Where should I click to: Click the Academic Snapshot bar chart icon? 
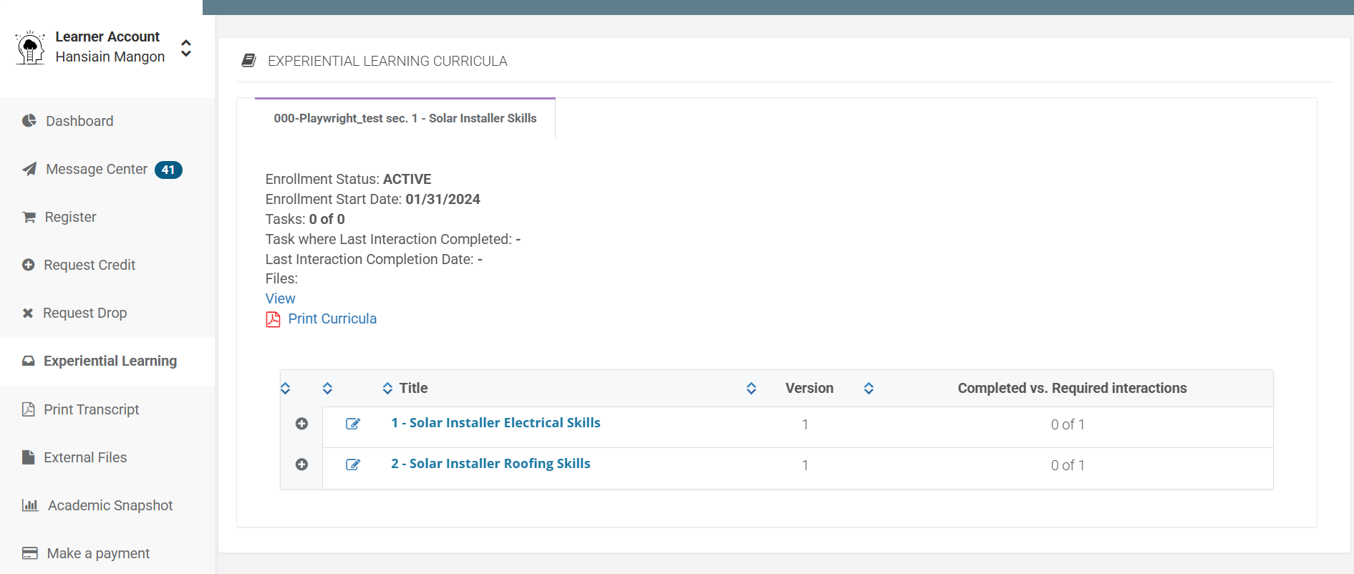point(30,505)
